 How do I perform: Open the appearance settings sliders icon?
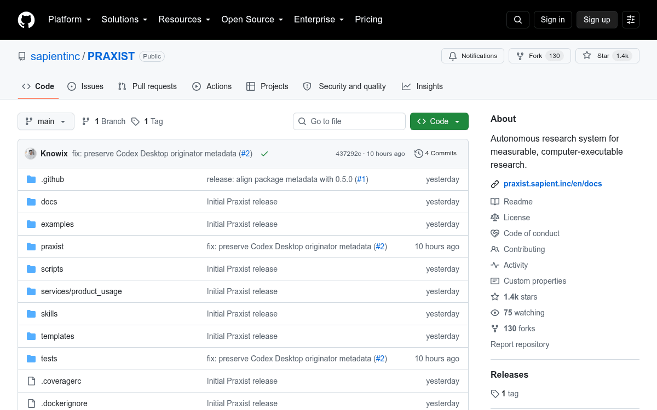(631, 20)
